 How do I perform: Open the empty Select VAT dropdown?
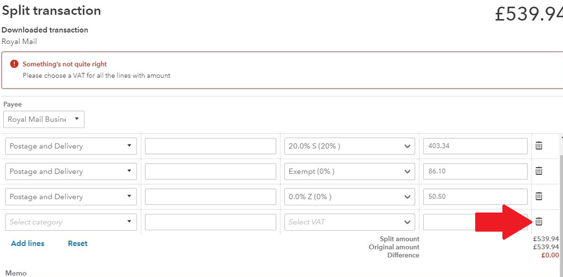pos(349,222)
